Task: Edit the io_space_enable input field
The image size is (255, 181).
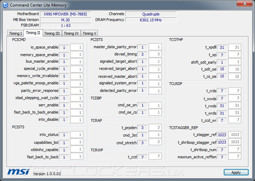Action: tap(76, 47)
